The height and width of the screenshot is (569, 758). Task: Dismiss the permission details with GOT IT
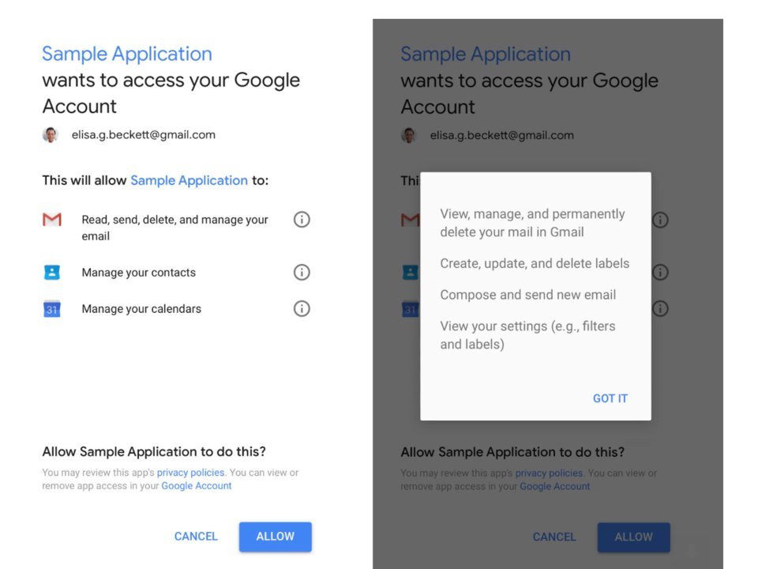click(610, 398)
